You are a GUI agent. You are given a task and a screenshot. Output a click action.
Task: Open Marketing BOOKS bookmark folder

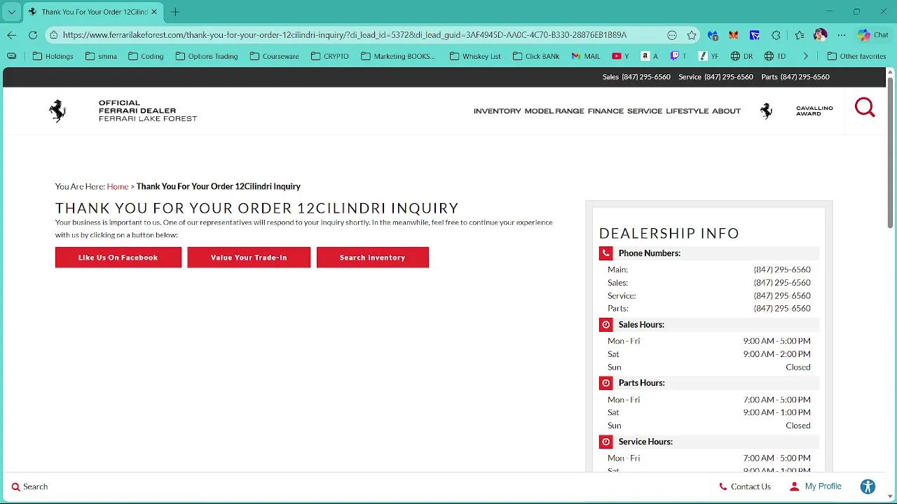pos(398,56)
